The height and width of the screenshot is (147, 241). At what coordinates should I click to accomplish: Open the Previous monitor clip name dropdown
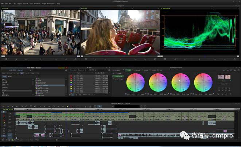[x=53, y=8]
